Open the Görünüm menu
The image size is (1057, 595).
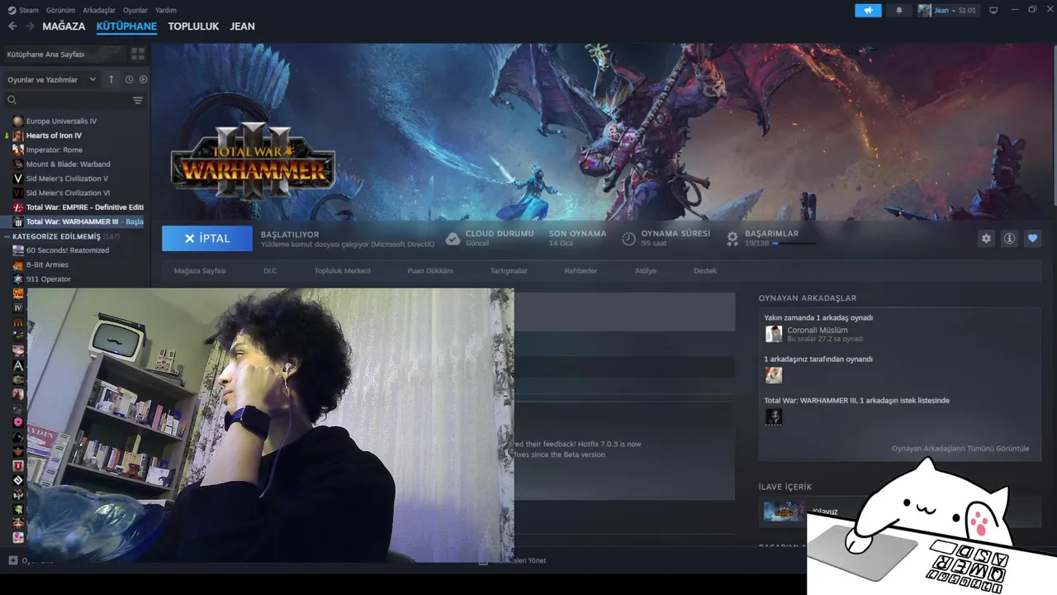(x=60, y=10)
